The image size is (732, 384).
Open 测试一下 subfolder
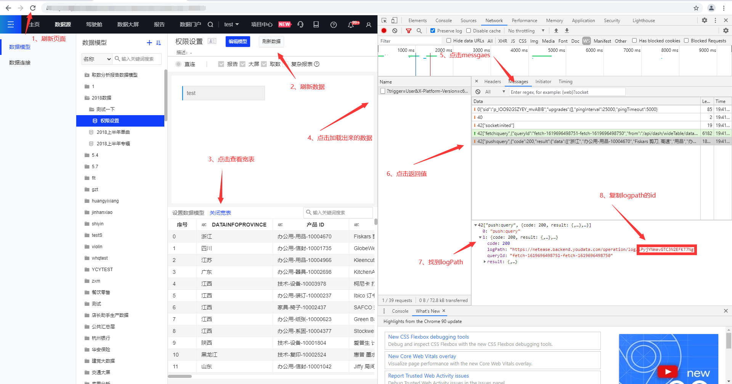(x=102, y=109)
